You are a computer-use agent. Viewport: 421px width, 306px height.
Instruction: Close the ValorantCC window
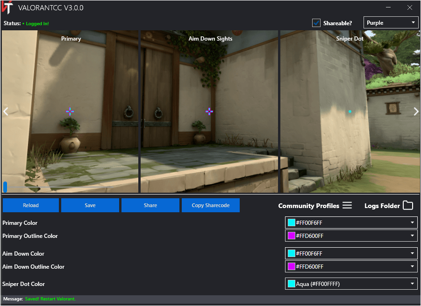pyautogui.click(x=409, y=7)
